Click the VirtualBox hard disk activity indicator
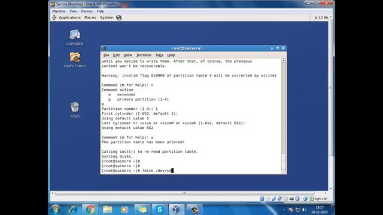This screenshot has height=215, width=383. 262,199
